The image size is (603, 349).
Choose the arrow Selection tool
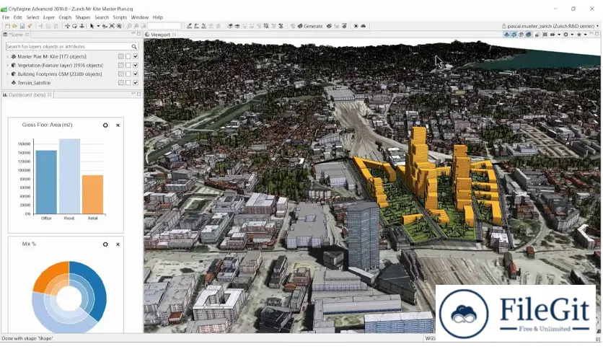(x=92, y=26)
